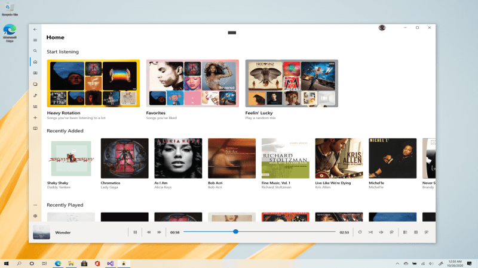Click the Wonder now-playing album art

[41, 232]
